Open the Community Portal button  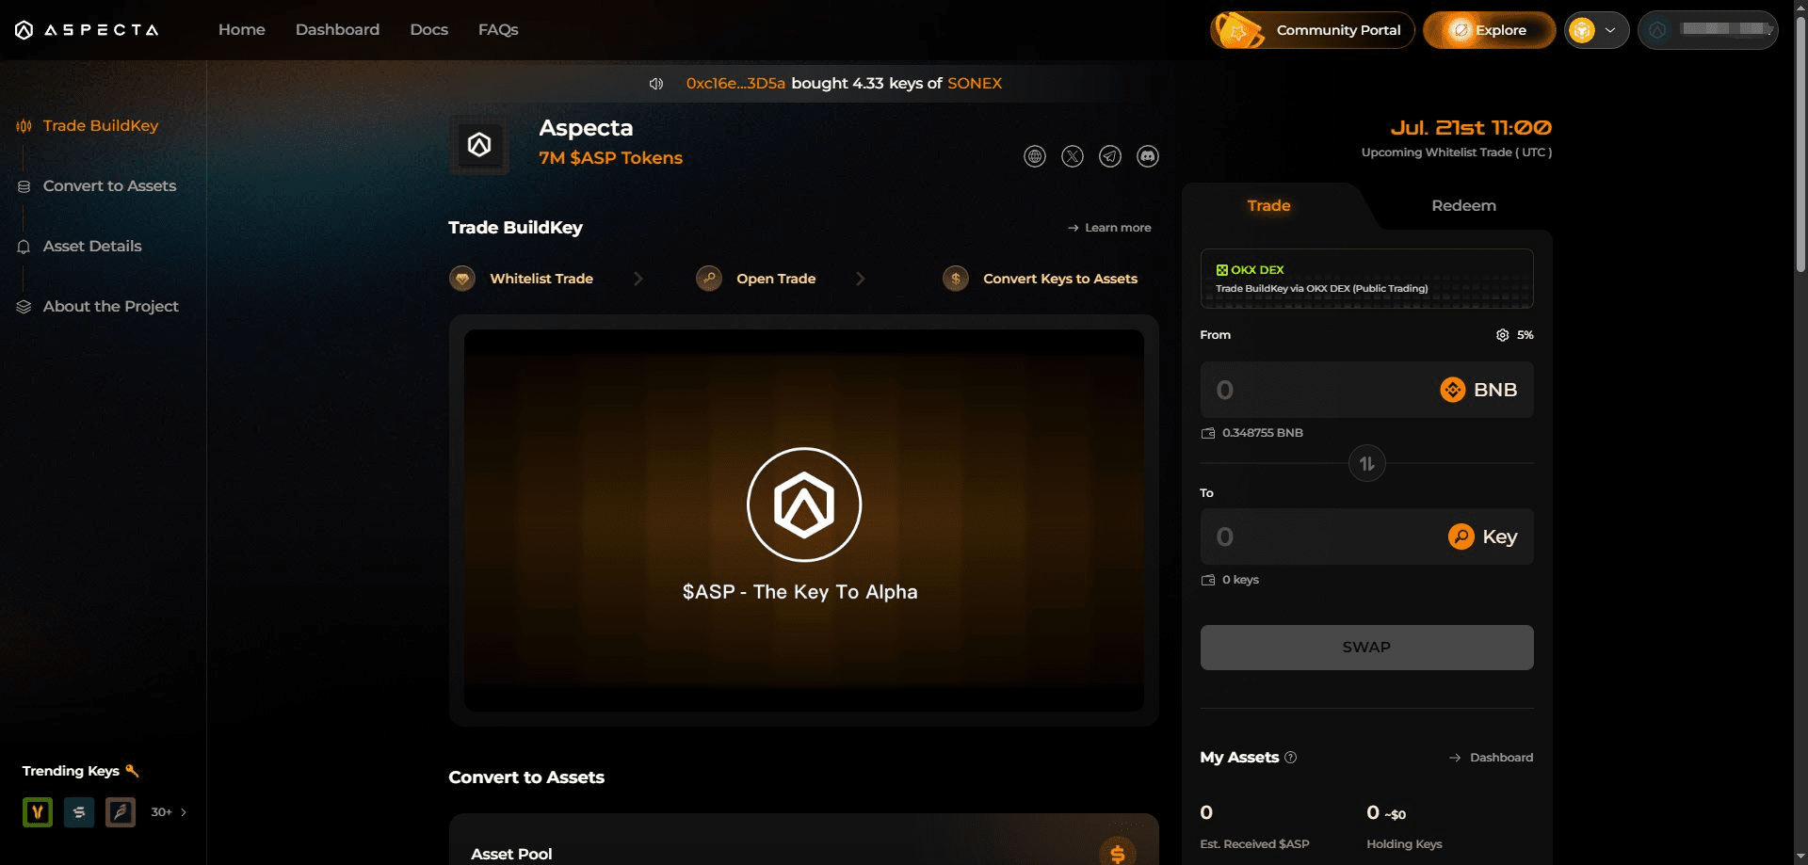tap(1313, 30)
